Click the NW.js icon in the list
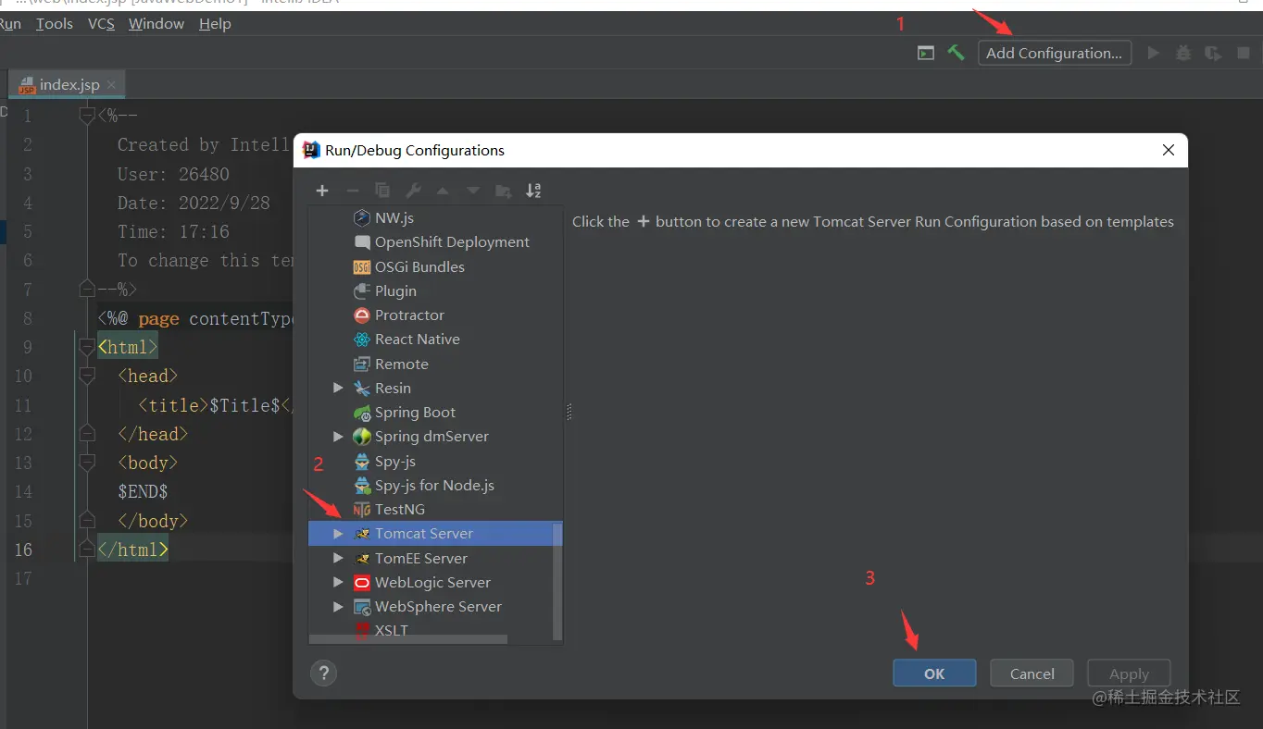The height and width of the screenshot is (729, 1263). [362, 217]
